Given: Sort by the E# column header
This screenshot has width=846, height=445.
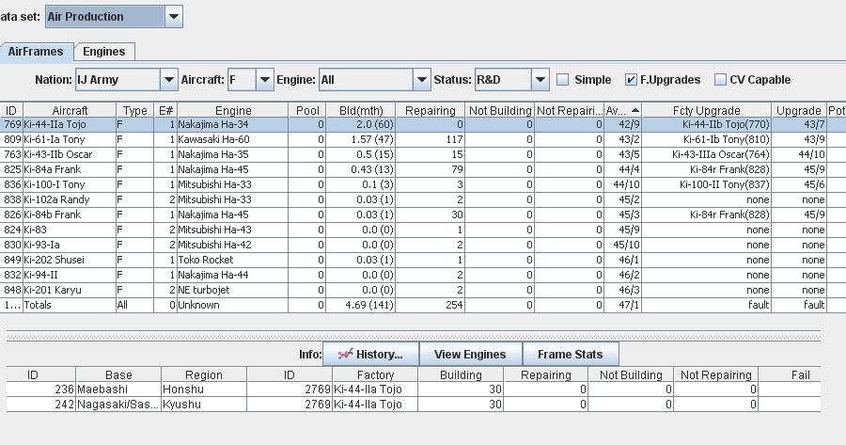Looking at the screenshot, I should [165, 110].
